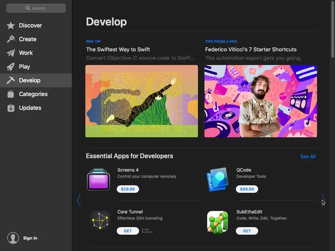Show next apps with right chevron
The image size is (335, 251).
(324, 200)
